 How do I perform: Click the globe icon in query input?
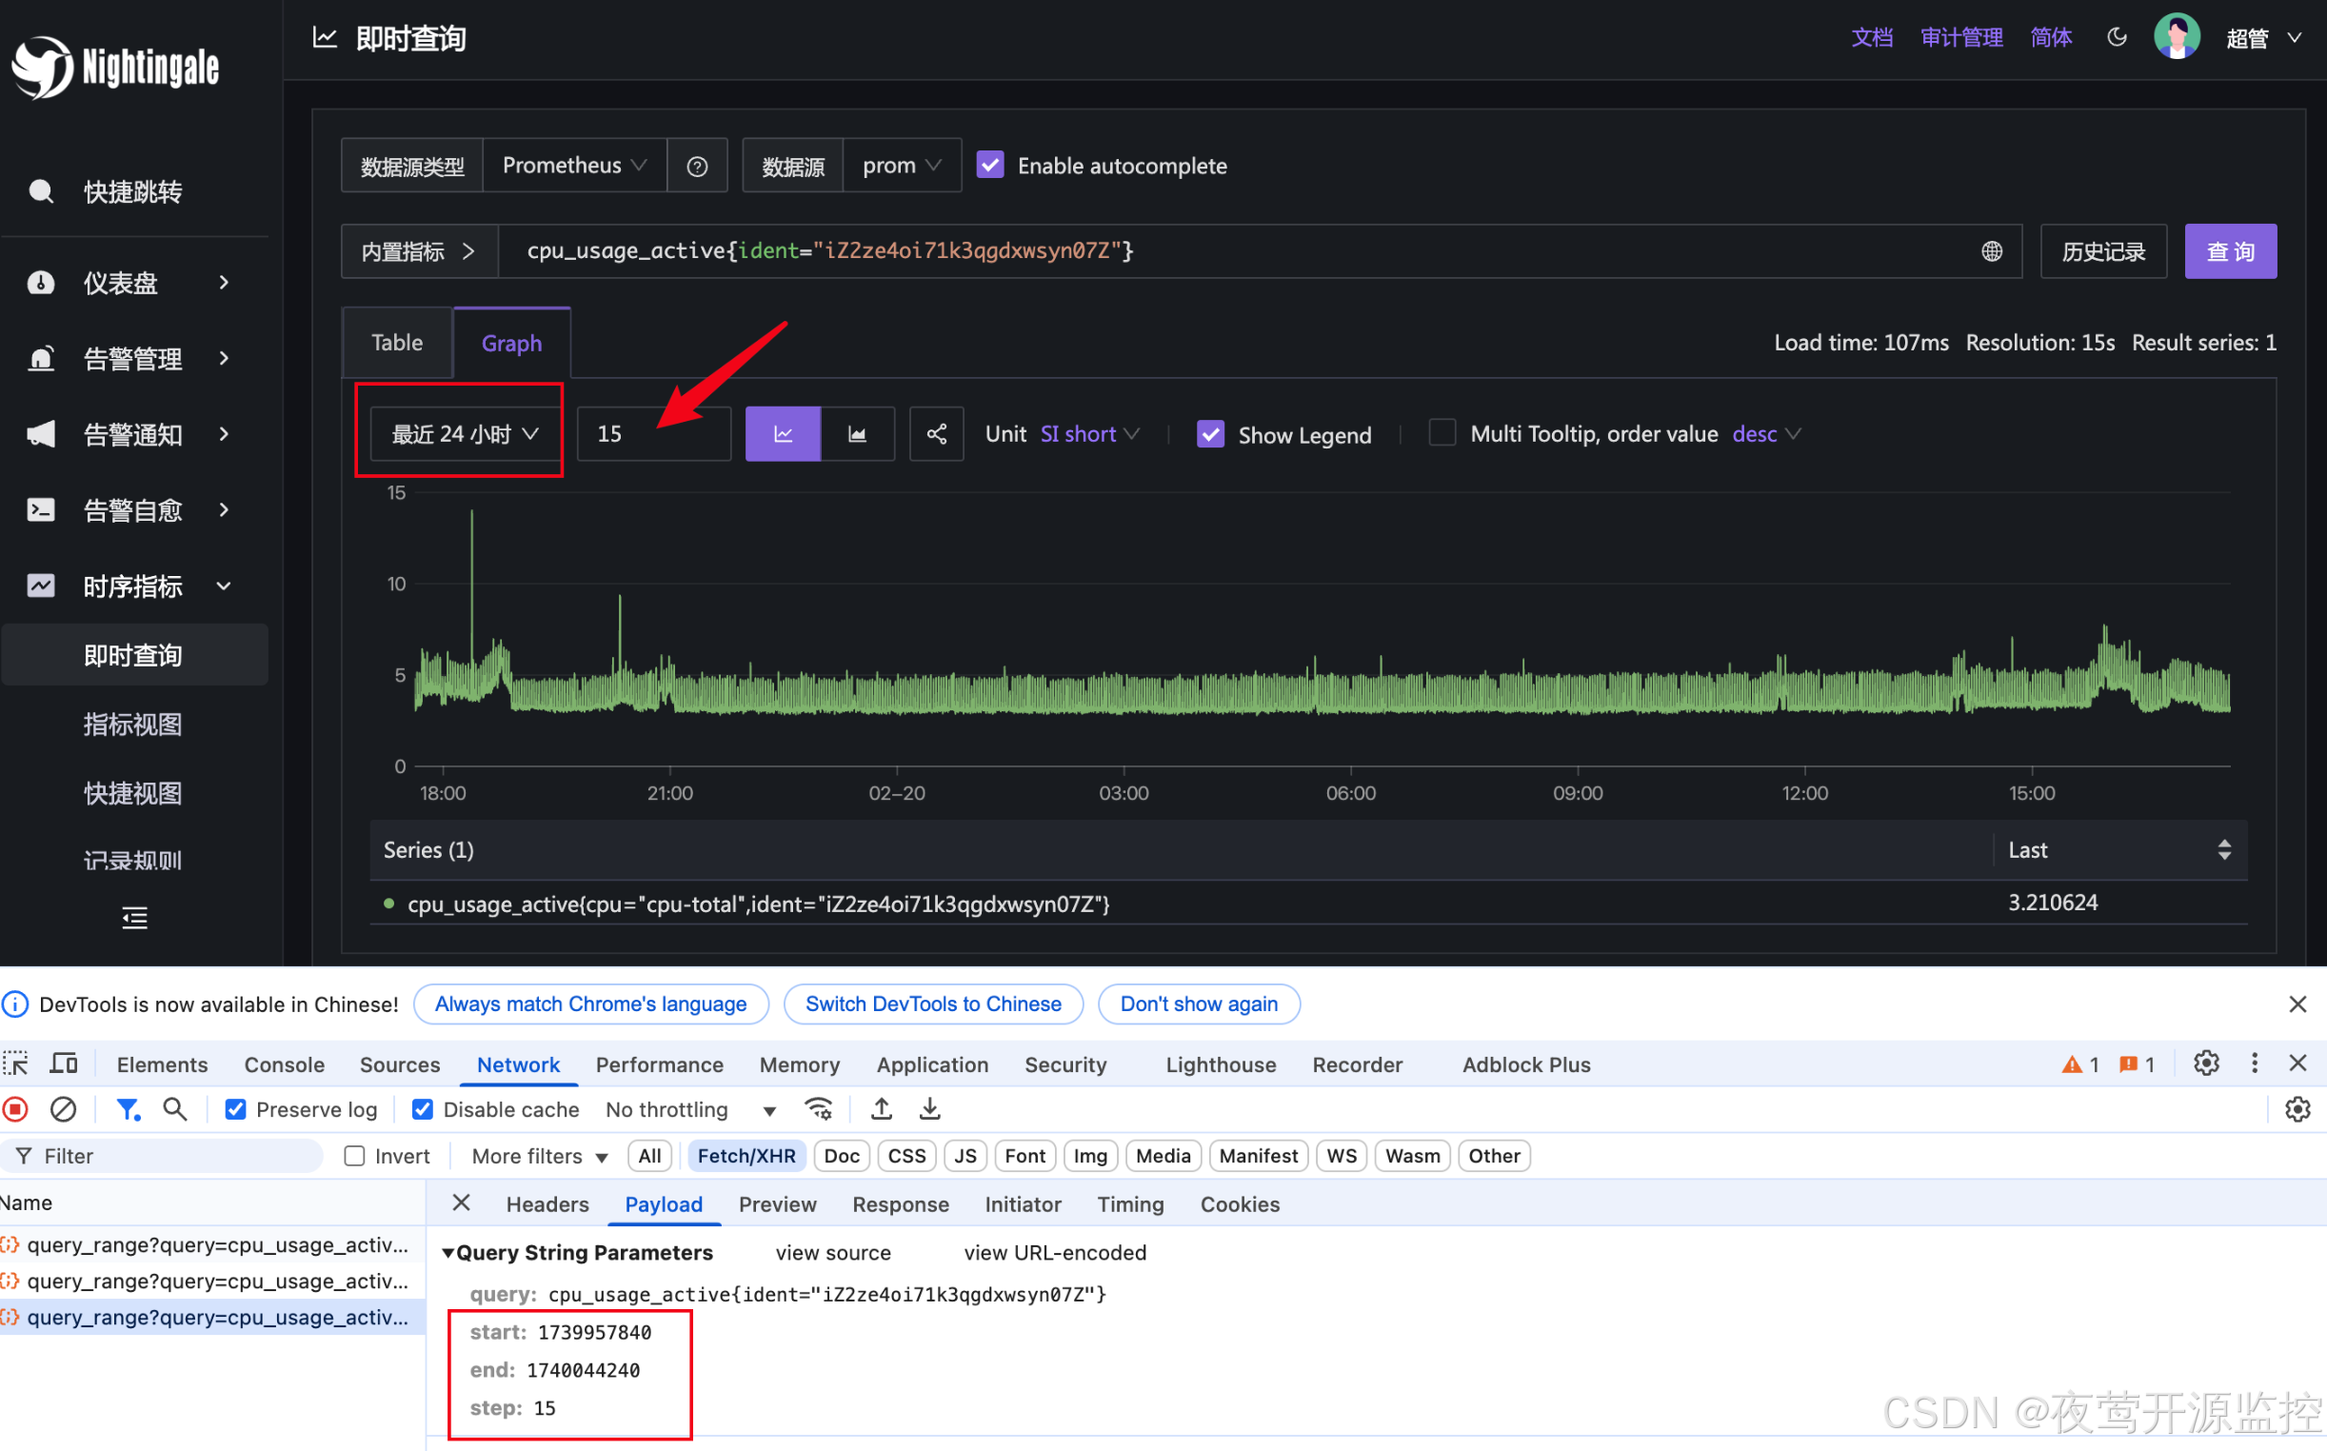[x=1991, y=251]
